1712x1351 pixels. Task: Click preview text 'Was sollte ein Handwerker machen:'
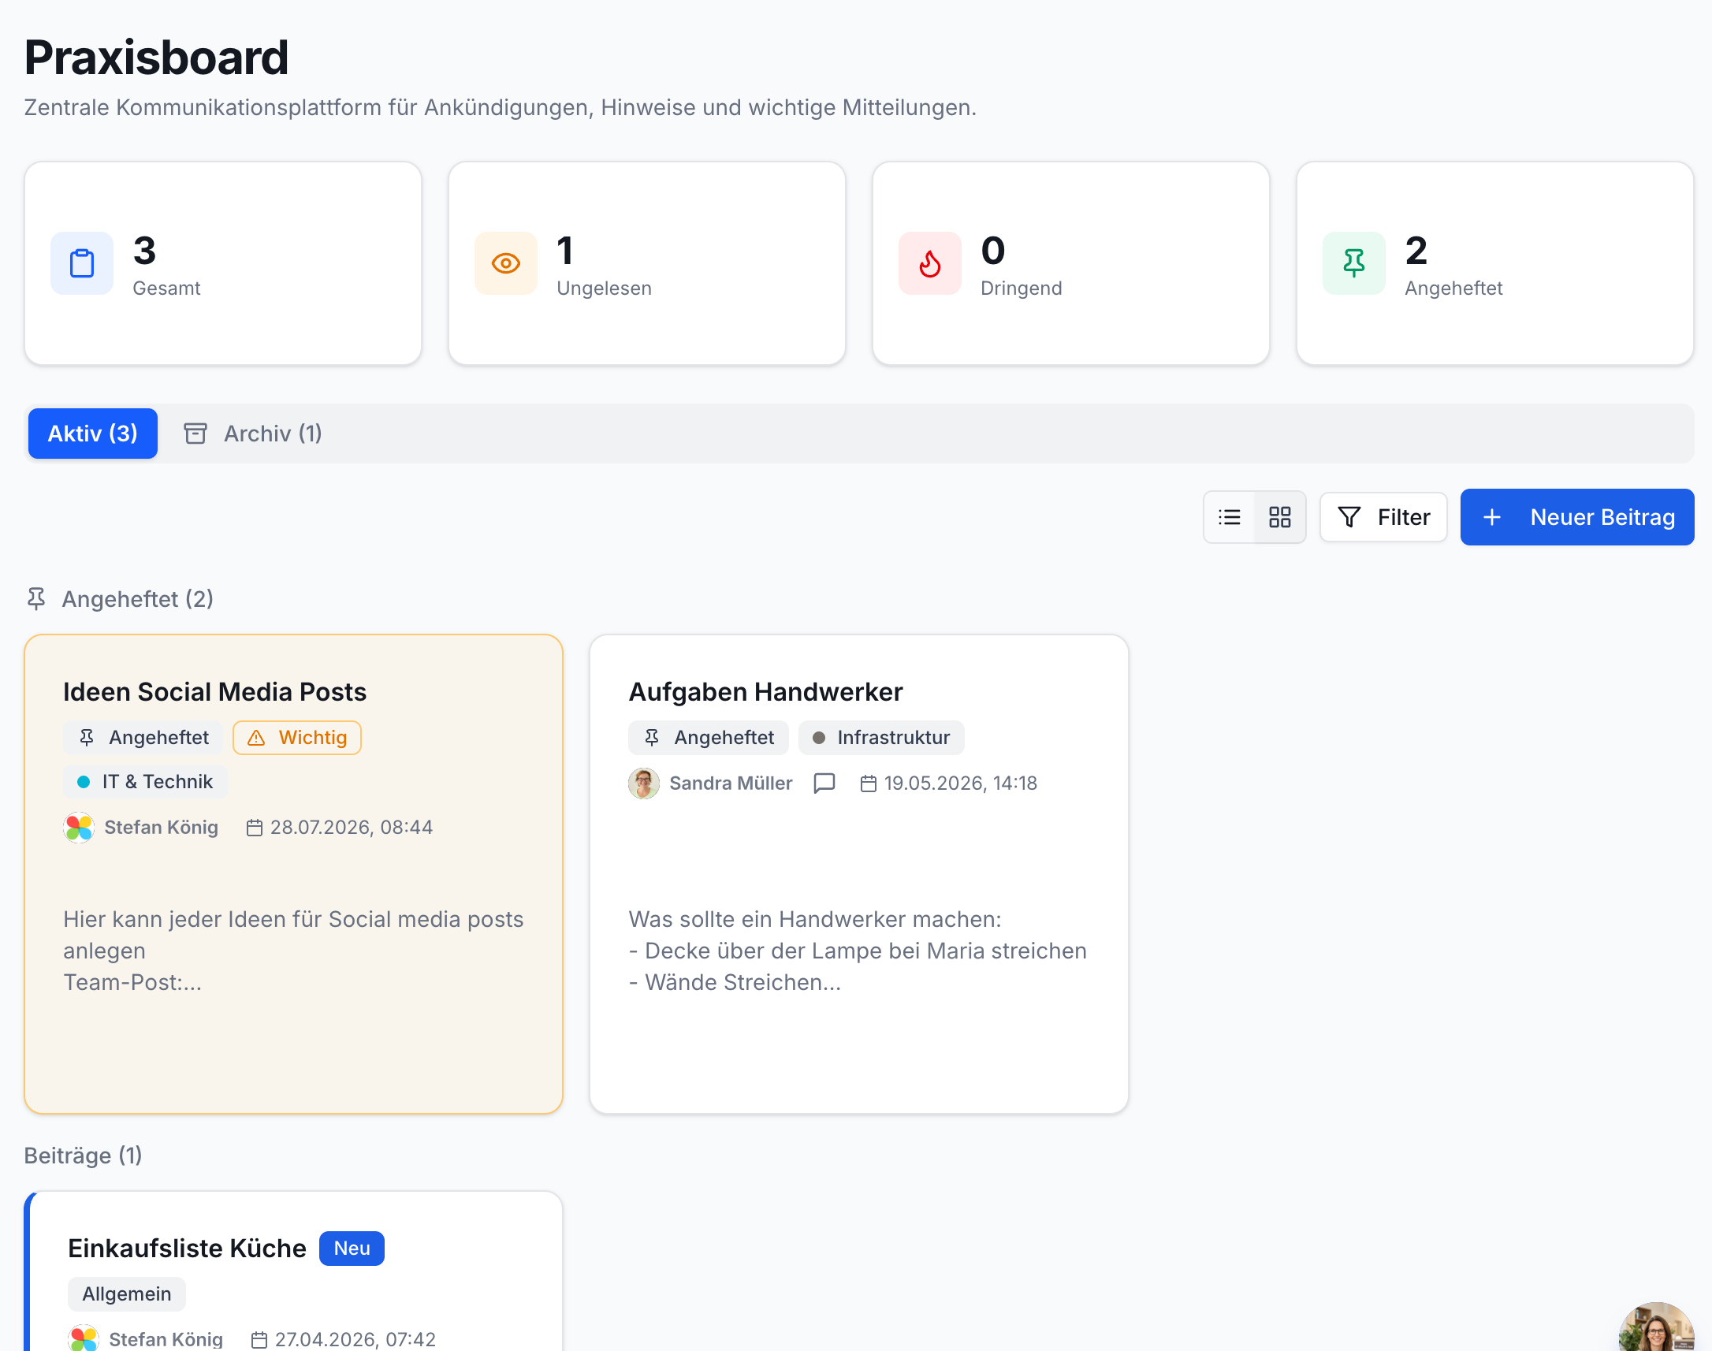[814, 919]
